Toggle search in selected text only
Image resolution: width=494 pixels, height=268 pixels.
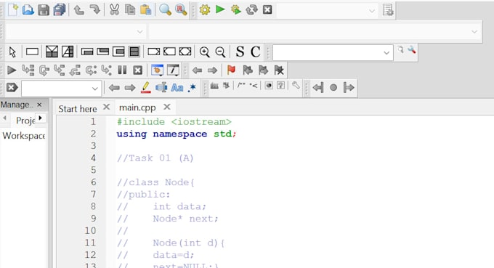[161, 88]
